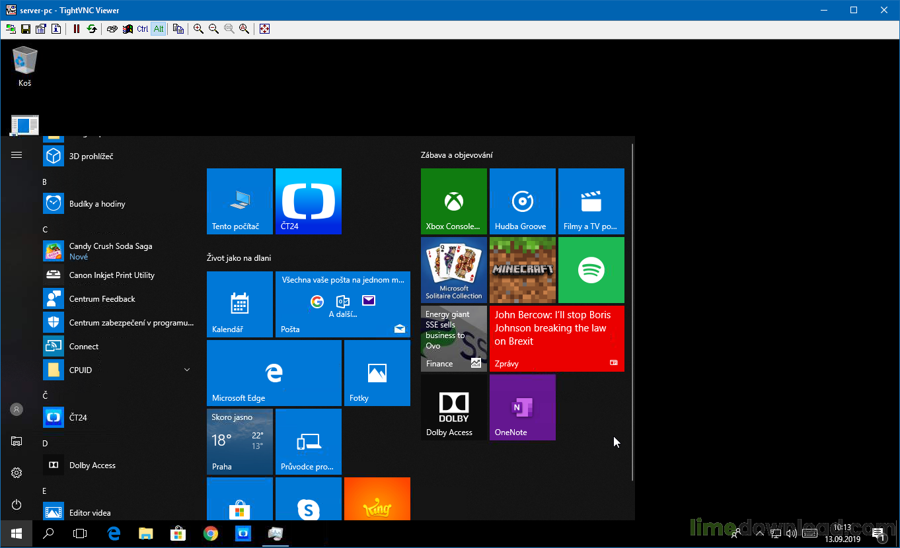The image size is (900, 548).
Task: Jump to letter B in the app list
Action: (x=45, y=182)
